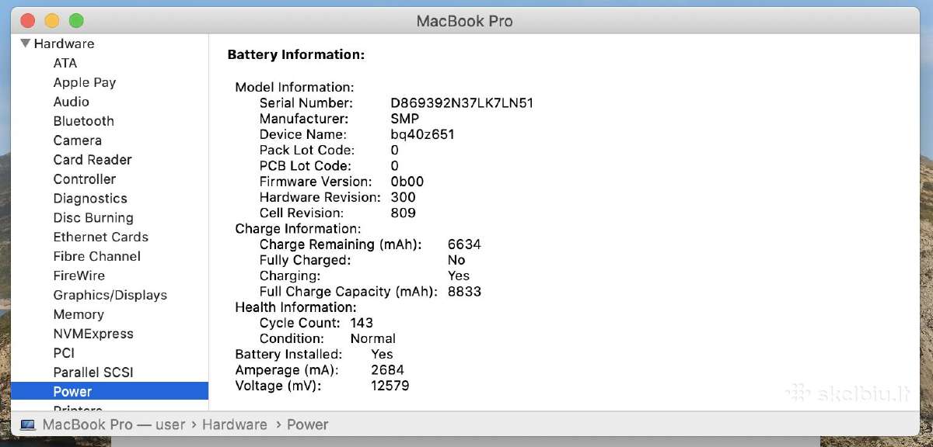
Task: Click the Charging value Yes
Action: pos(459,275)
